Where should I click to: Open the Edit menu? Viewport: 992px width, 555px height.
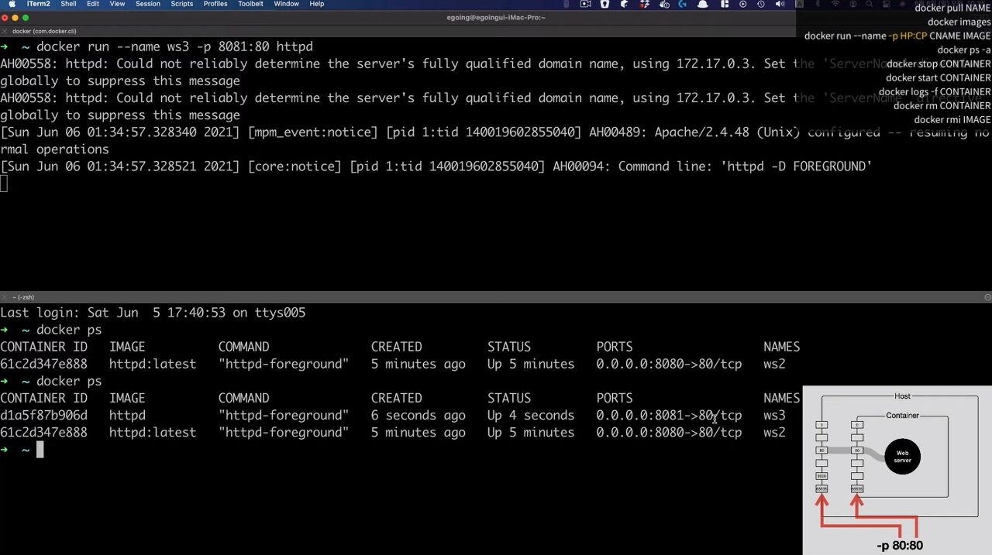(93, 4)
